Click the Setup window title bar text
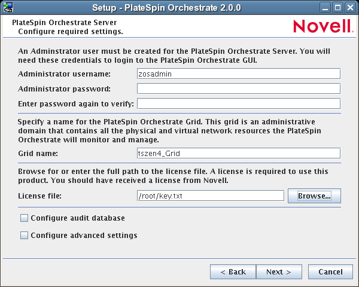Viewport: 359px width, 287px height. pos(166,8)
